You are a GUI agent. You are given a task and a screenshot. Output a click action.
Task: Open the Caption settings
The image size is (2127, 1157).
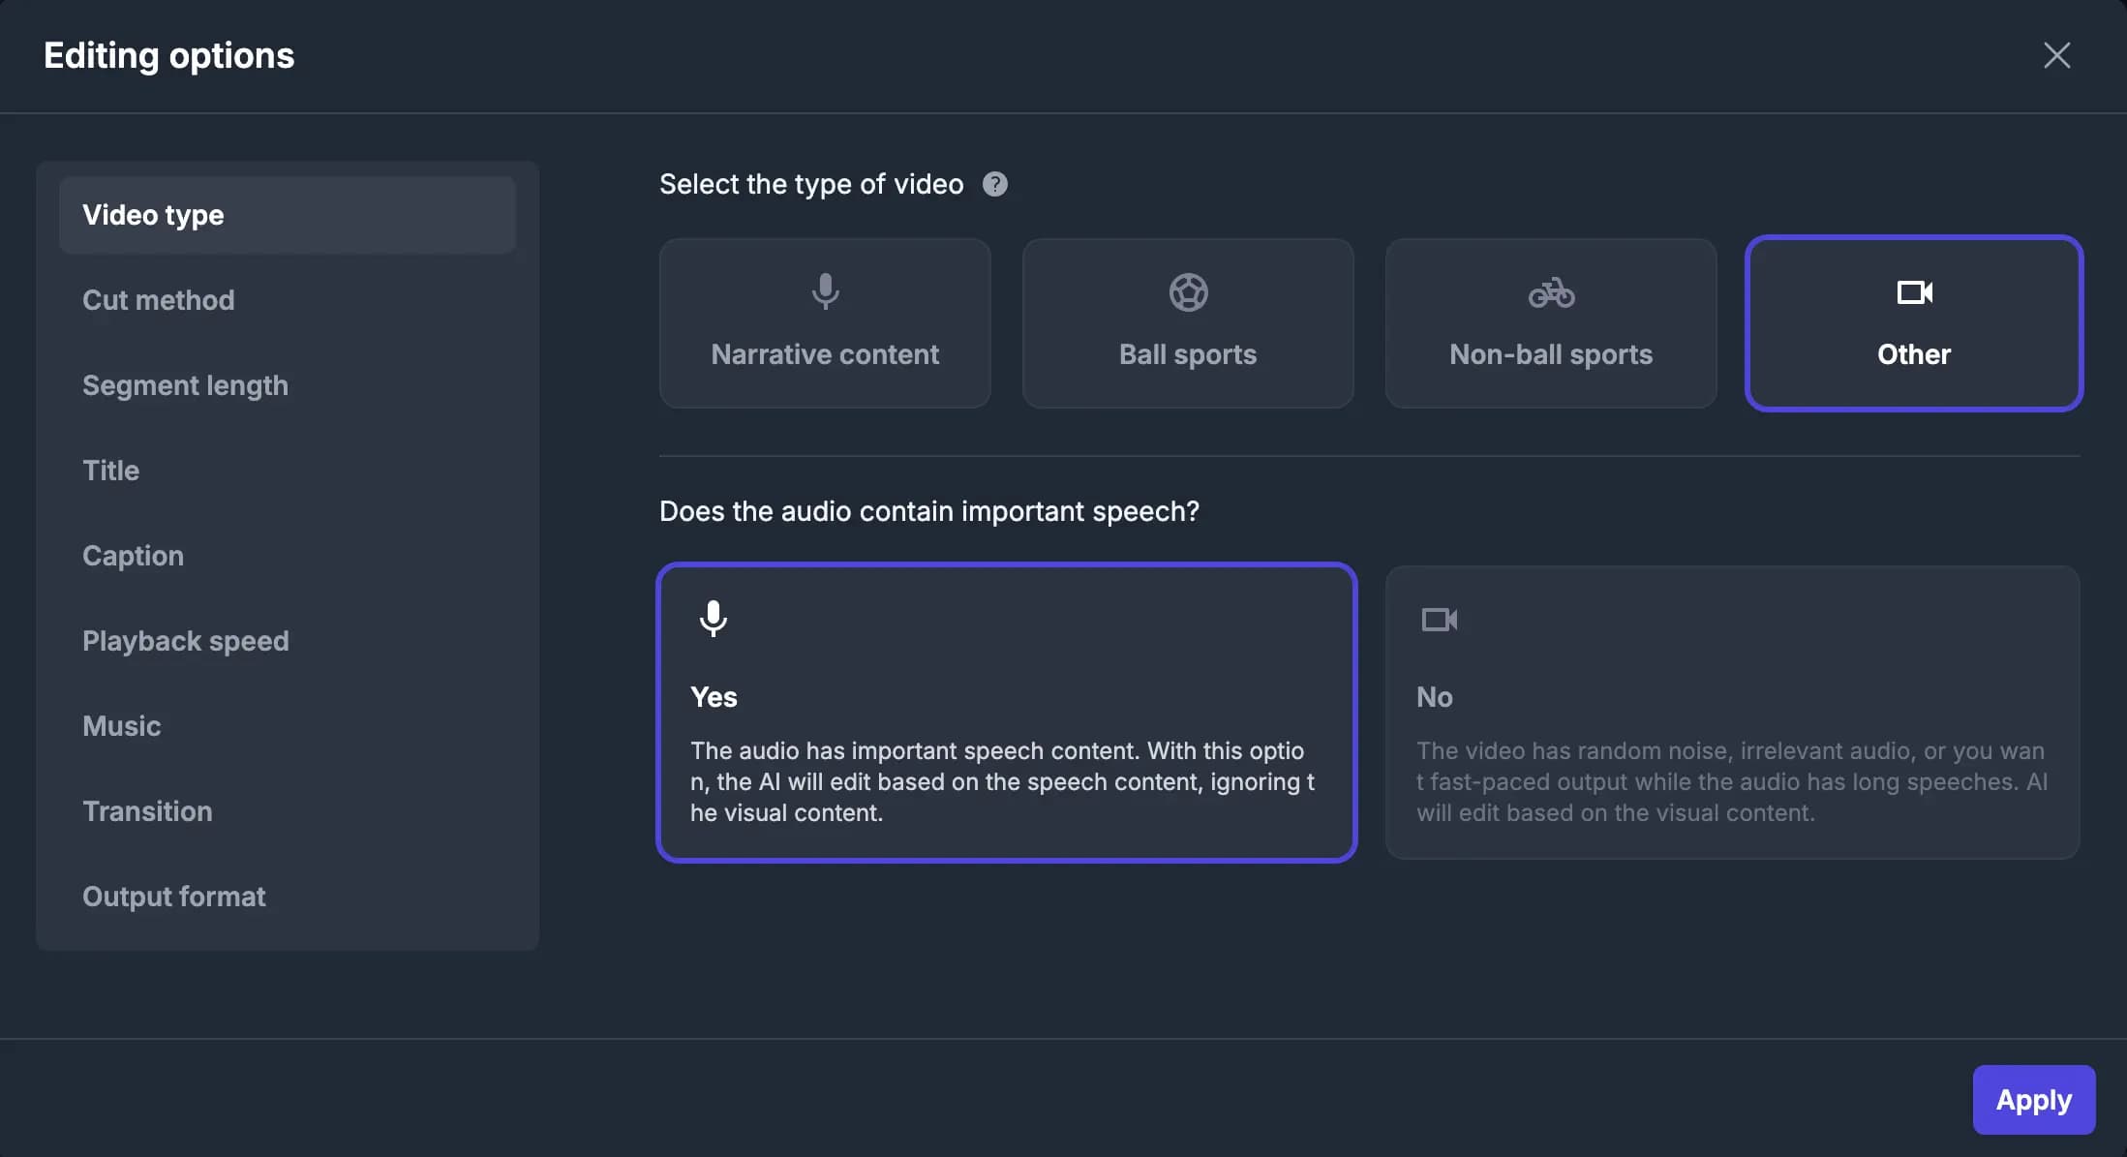click(x=133, y=556)
